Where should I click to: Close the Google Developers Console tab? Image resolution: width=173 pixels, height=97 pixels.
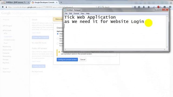click(x=57, y=2)
